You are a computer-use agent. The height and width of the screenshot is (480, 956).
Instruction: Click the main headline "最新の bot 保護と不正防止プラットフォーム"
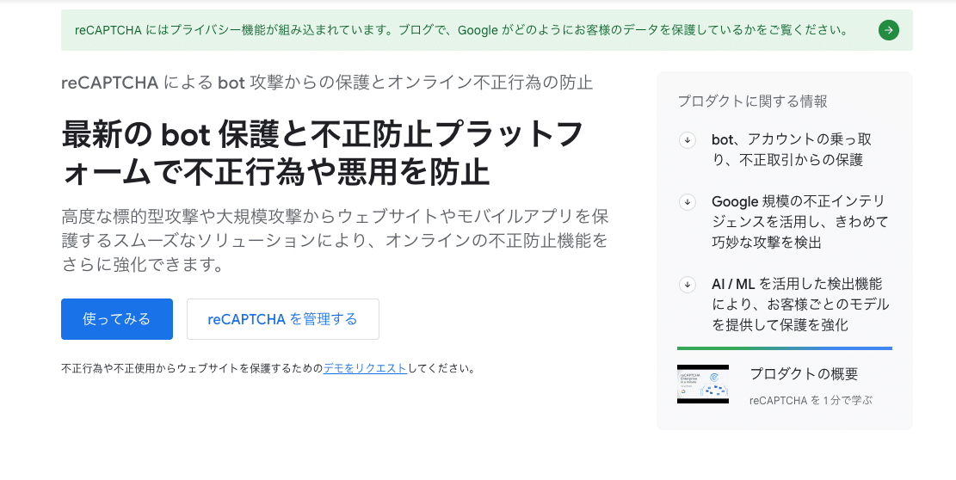tap(322, 152)
